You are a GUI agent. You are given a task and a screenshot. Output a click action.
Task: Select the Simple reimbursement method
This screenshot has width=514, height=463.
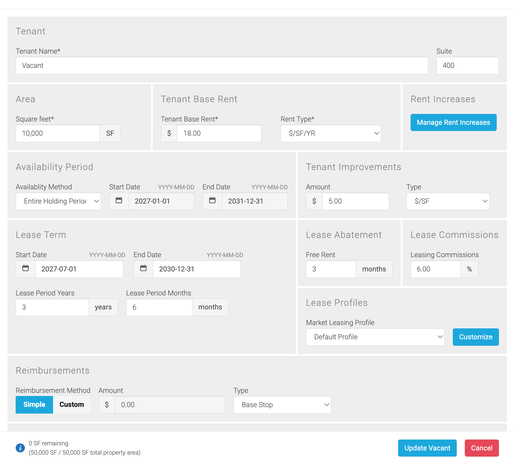point(34,404)
